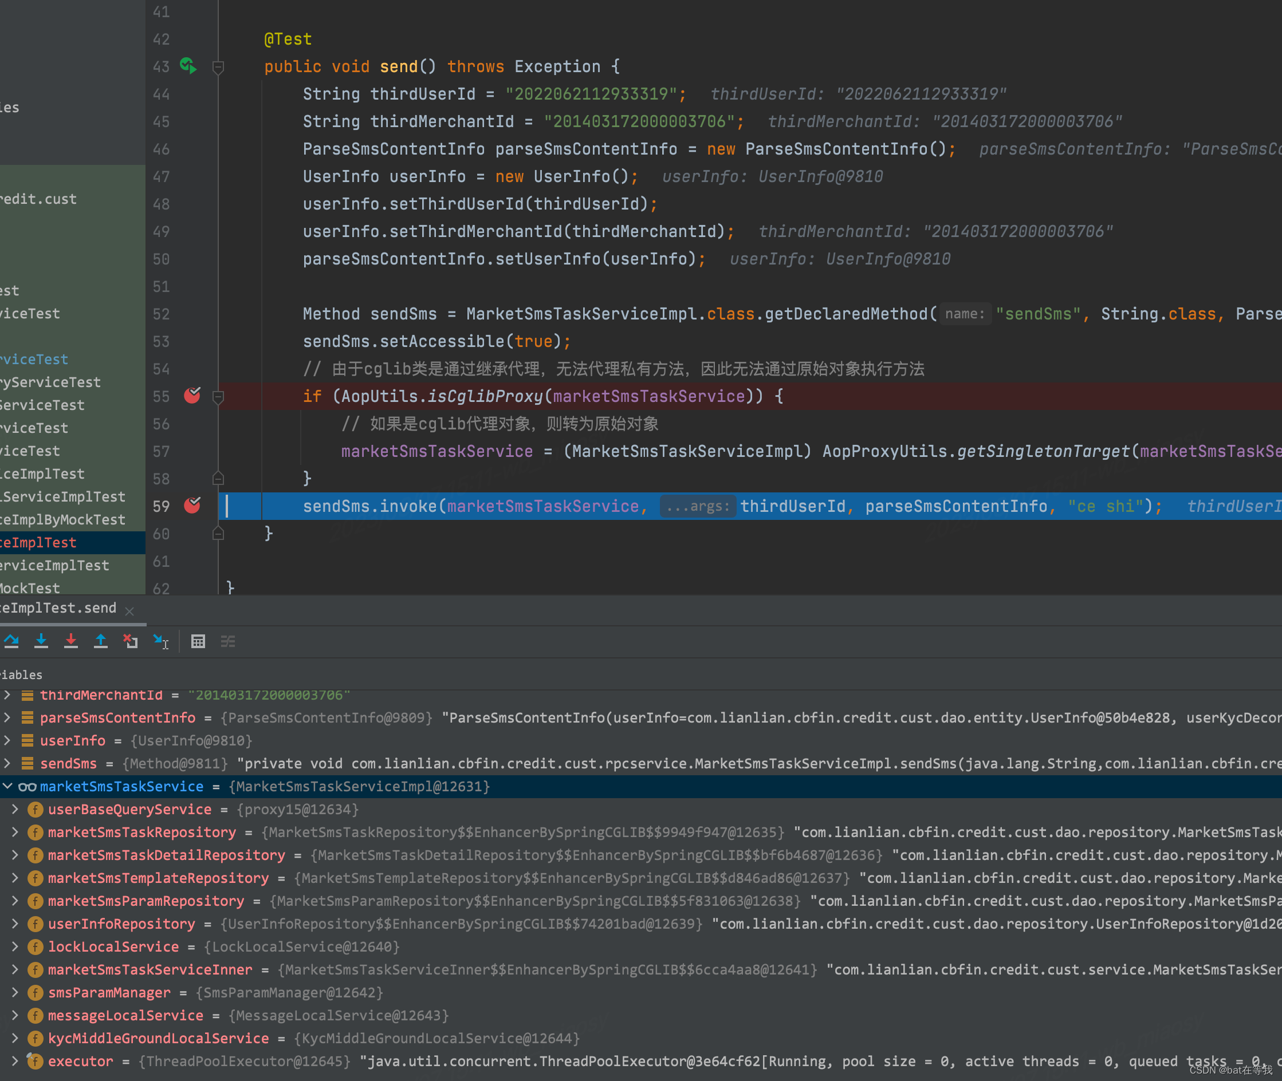1282x1081 pixels.
Task: Click the variable icon beside parseSmsContentInfo
Action: [27, 717]
